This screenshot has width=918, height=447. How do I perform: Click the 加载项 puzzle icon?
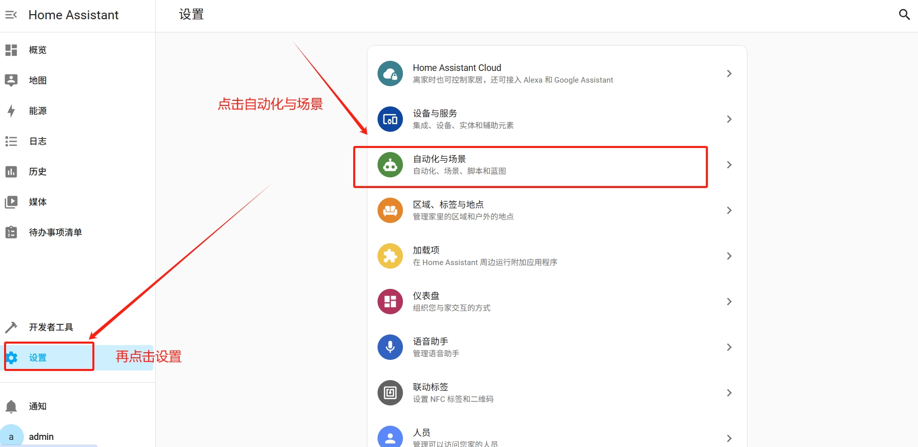[x=390, y=256]
